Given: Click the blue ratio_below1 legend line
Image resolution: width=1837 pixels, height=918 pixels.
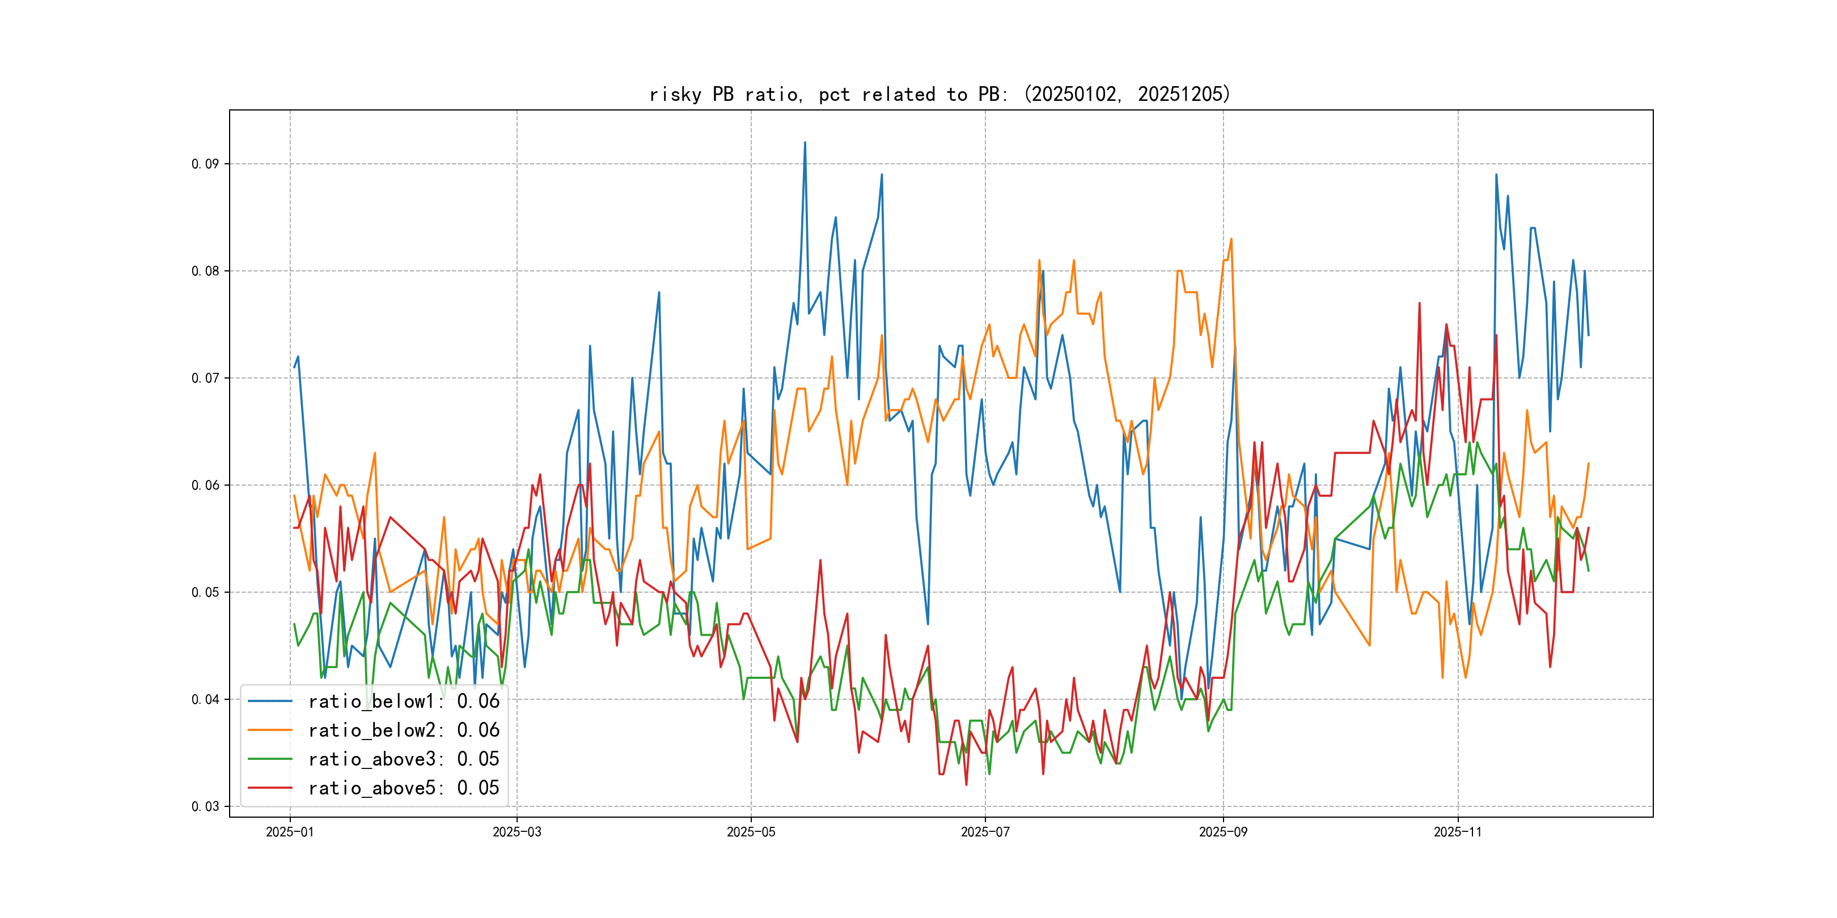Looking at the screenshot, I should [x=269, y=702].
